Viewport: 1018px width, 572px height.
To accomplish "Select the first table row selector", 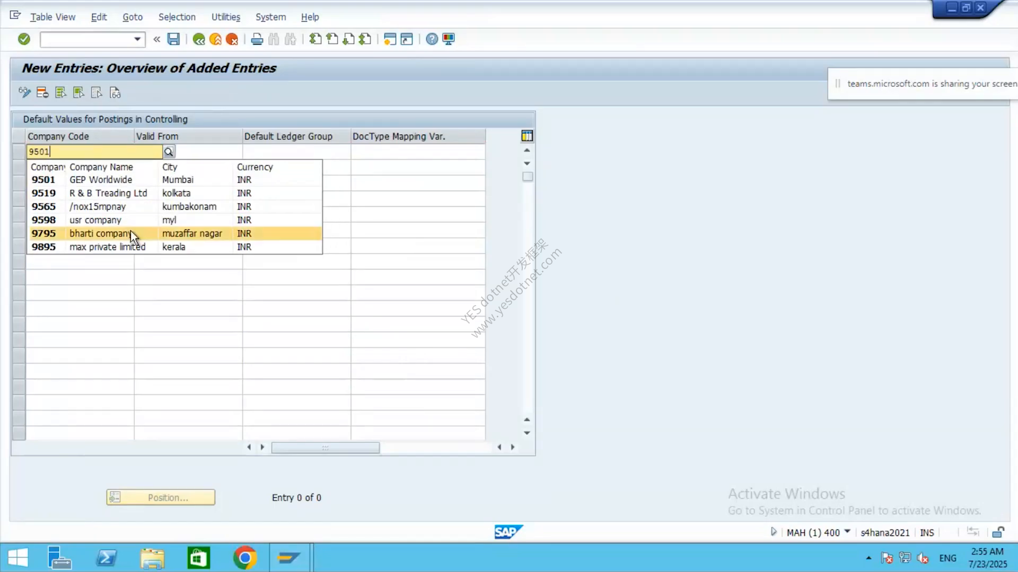I will coord(19,151).
